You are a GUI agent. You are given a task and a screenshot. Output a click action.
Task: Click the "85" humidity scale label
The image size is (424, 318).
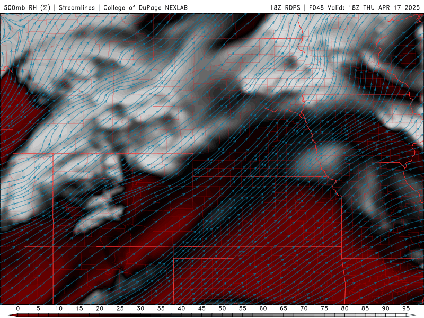(x=365, y=308)
